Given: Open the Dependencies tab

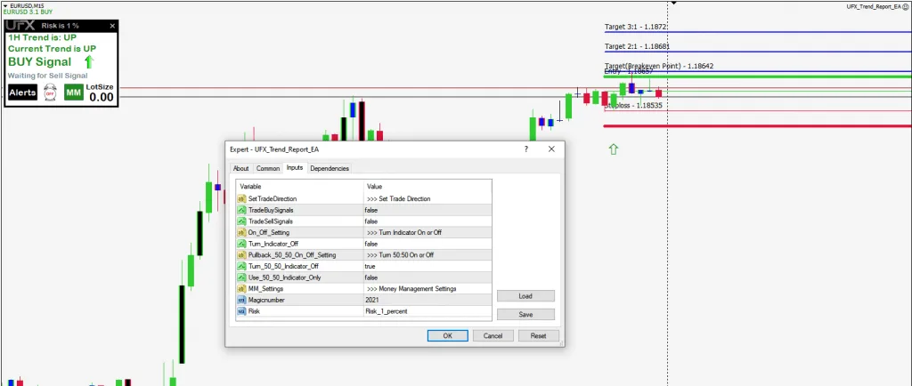Looking at the screenshot, I should pyautogui.click(x=330, y=168).
